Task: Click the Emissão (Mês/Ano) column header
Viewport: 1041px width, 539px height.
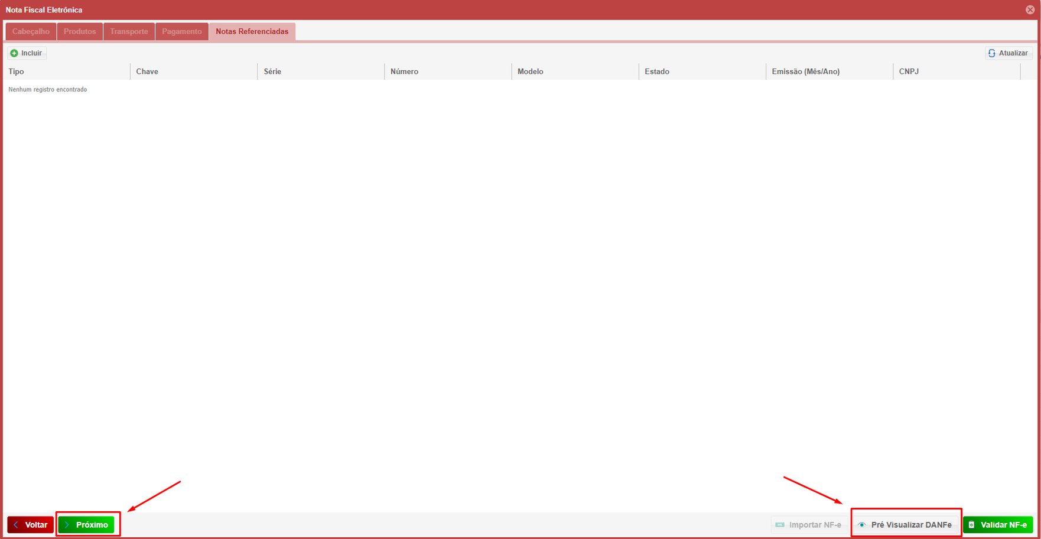Action: [805, 71]
